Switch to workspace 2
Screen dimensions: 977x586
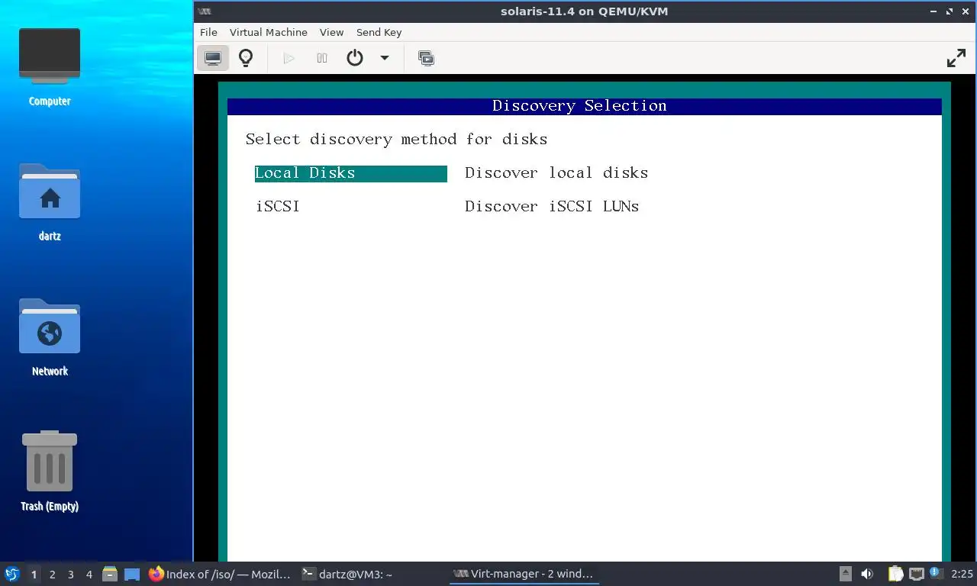(x=53, y=575)
